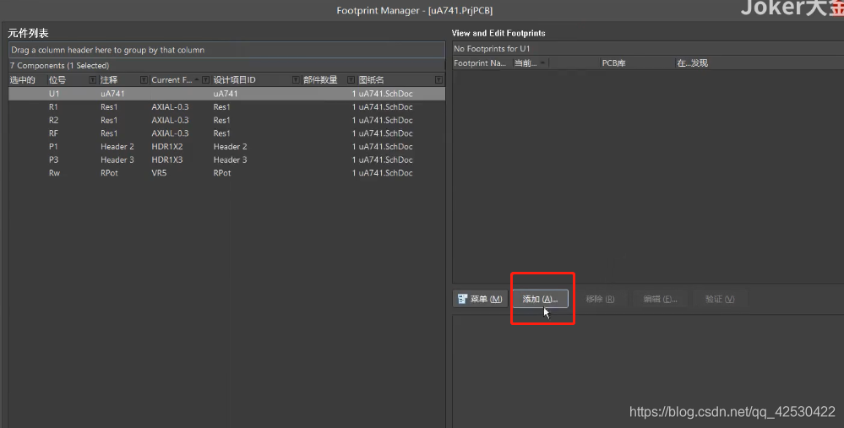Click the 编辑 (E)... button
Image resolution: width=844 pixels, height=428 pixels.
[660, 299]
